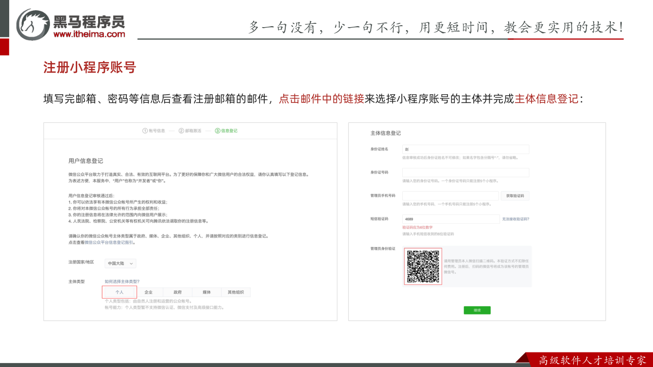The height and width of the screenshot is (367, 653).
Task: Click the 身份证号码 input field
Action: (x=465, y=173)
